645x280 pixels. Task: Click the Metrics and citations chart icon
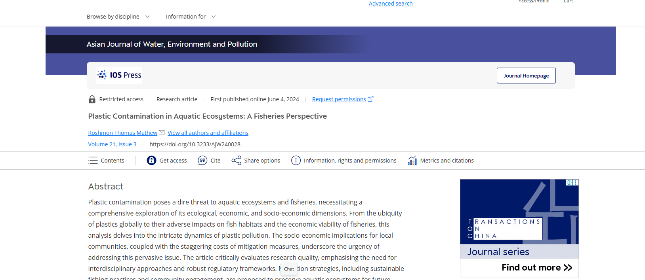point(412,161)
